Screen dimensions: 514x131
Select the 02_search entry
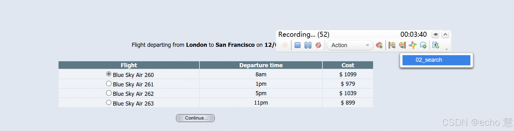click(436, 60)
